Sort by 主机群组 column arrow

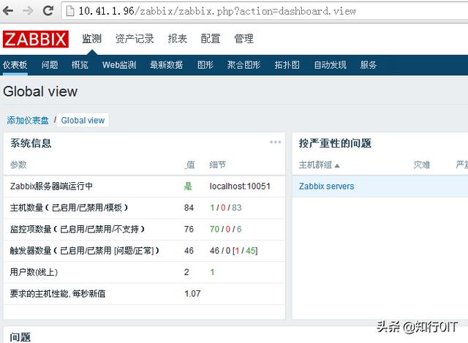point(337,165)
